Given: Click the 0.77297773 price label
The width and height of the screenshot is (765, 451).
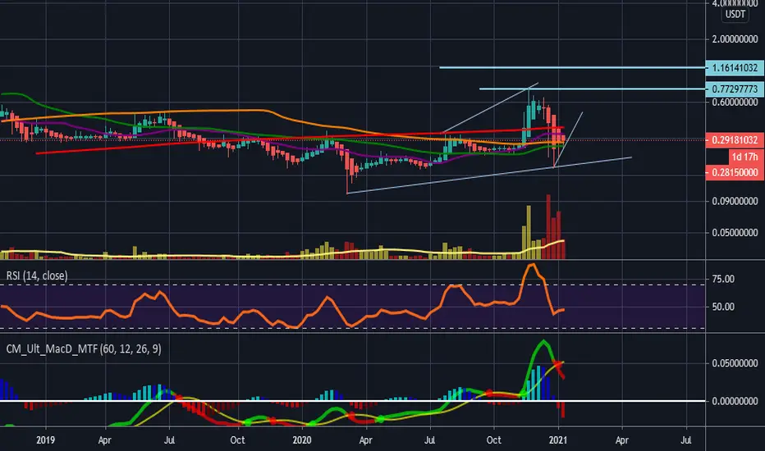Looking at the screenshot, I should pos(735,89).
